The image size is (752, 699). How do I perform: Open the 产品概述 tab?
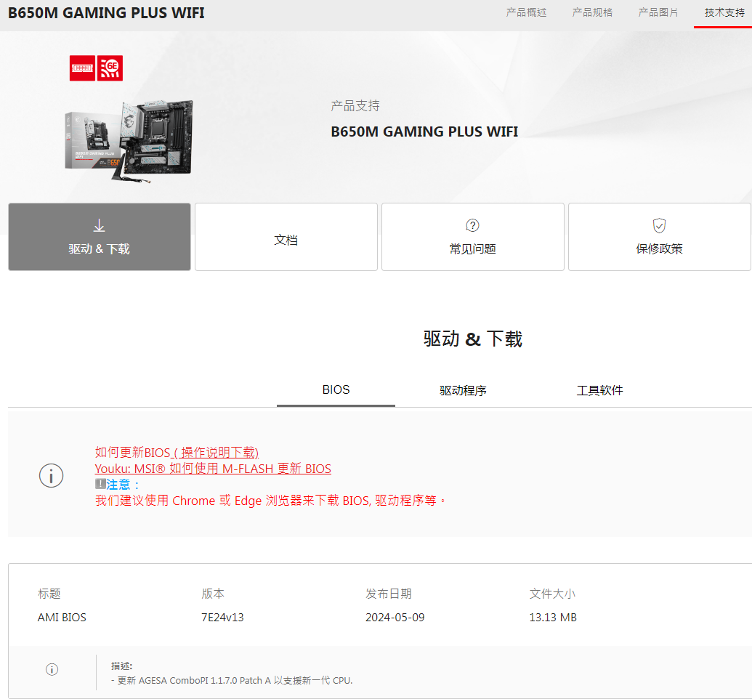coord(526,12)
